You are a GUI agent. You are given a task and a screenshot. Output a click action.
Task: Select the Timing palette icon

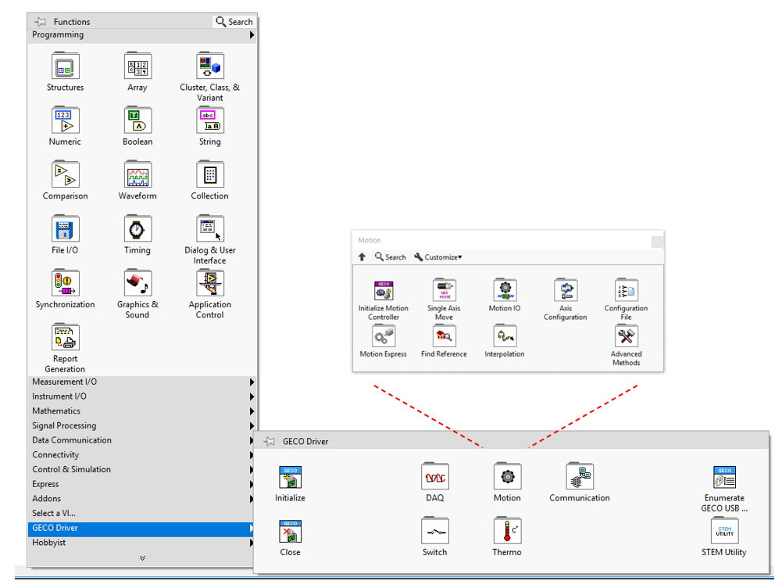click(137, 230)
